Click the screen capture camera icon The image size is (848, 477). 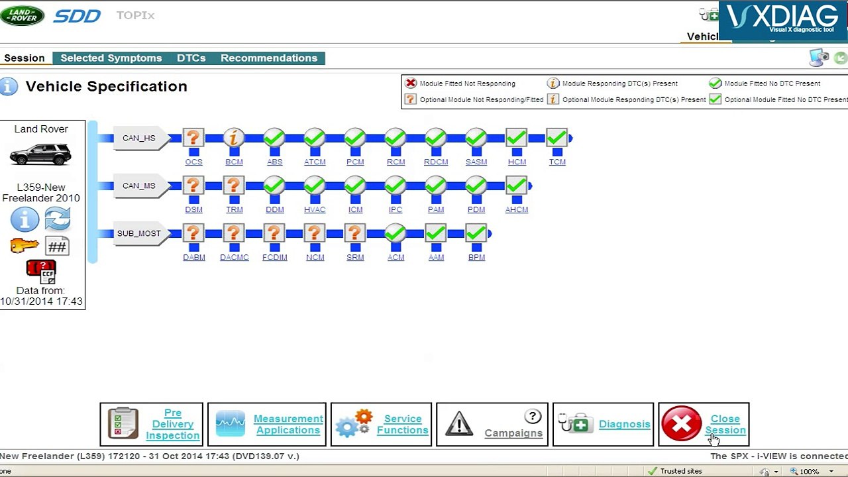click(819, 58)
